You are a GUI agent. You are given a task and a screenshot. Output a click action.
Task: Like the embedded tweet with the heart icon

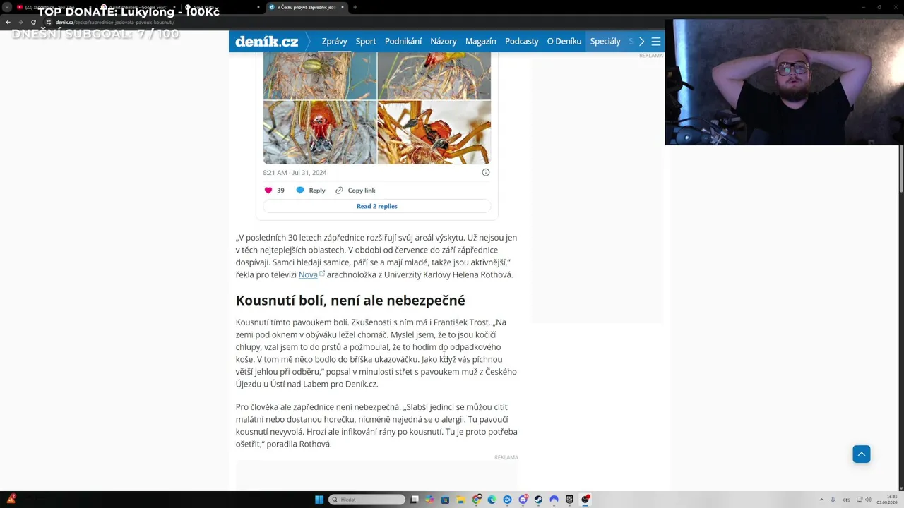[268, 190]
